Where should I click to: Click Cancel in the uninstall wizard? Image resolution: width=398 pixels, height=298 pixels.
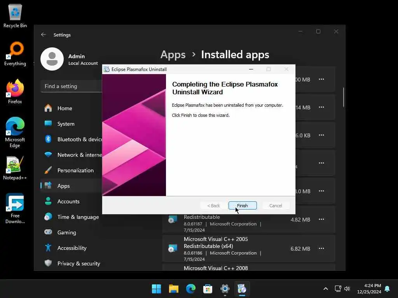click(x=276, y=206)
